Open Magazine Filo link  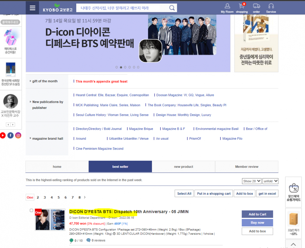tap(232, 139)
